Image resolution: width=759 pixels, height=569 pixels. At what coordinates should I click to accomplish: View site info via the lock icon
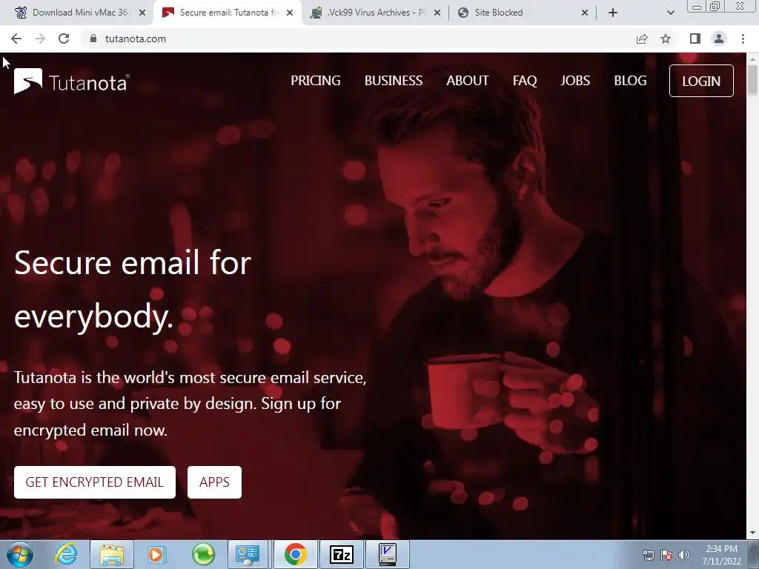93,39
